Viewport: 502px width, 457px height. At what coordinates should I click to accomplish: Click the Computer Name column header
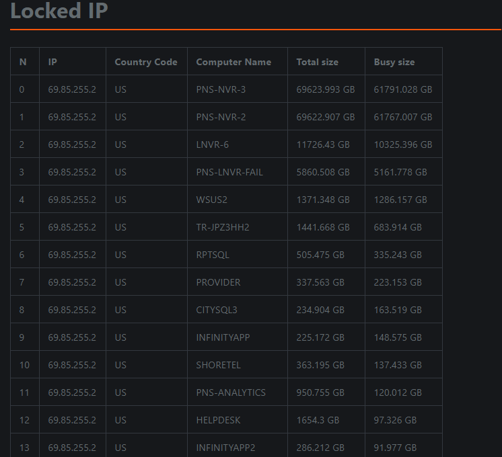point(234,62)
